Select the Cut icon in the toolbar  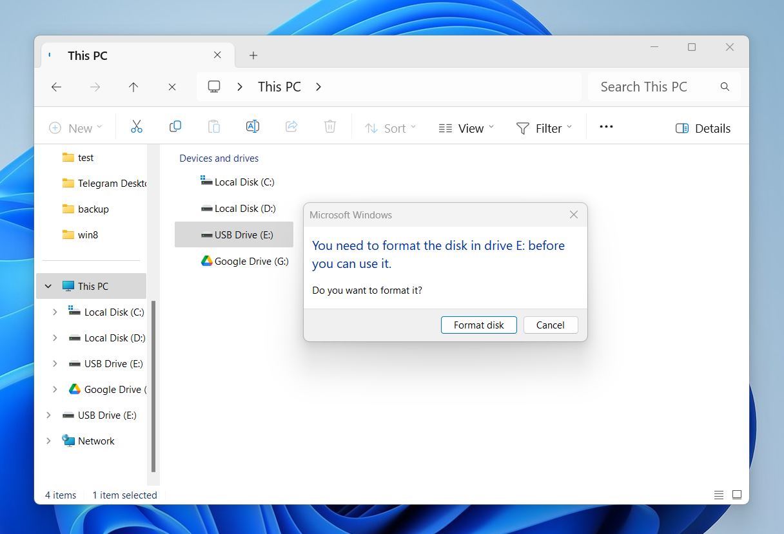click(137, 126)
